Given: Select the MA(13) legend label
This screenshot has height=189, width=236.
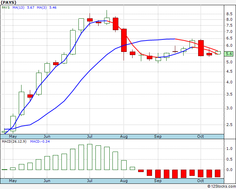Looking at the screenshot, I should 18,8.
